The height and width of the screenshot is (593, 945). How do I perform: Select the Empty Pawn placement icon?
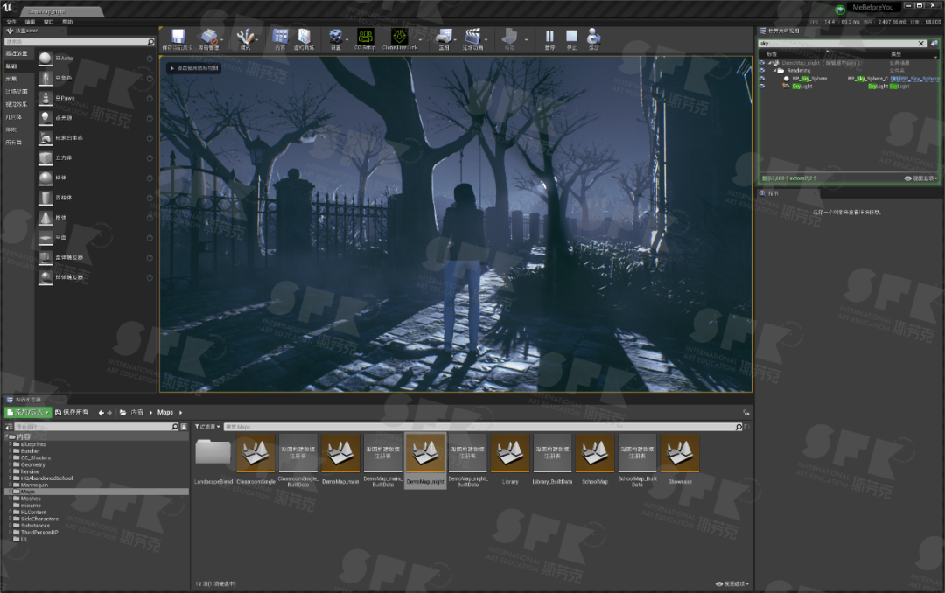tap(45, 98)
